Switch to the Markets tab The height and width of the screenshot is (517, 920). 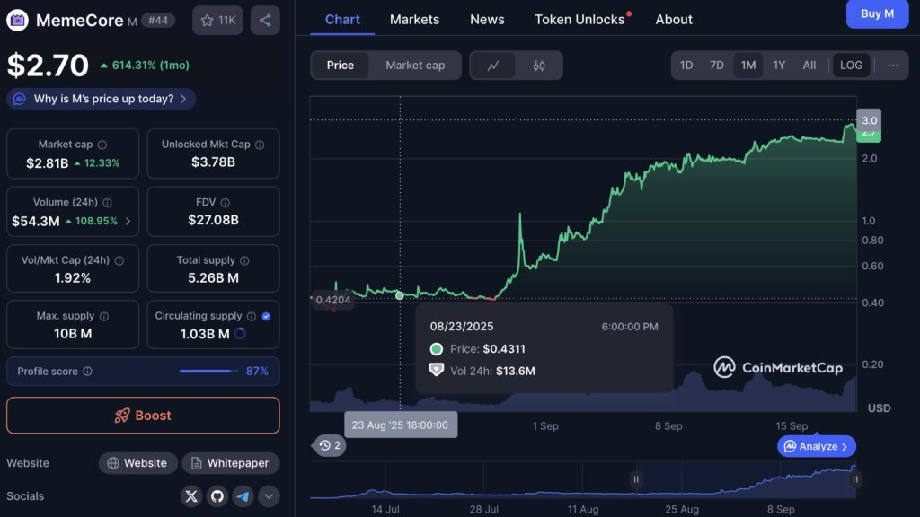(x=414, y=20)
